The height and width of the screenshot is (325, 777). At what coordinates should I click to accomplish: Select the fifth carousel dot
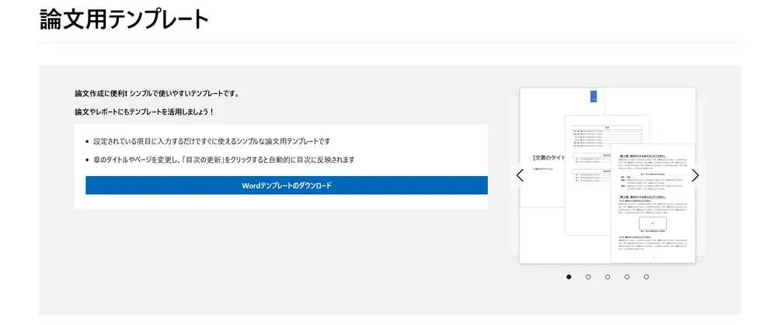[646, 277]
